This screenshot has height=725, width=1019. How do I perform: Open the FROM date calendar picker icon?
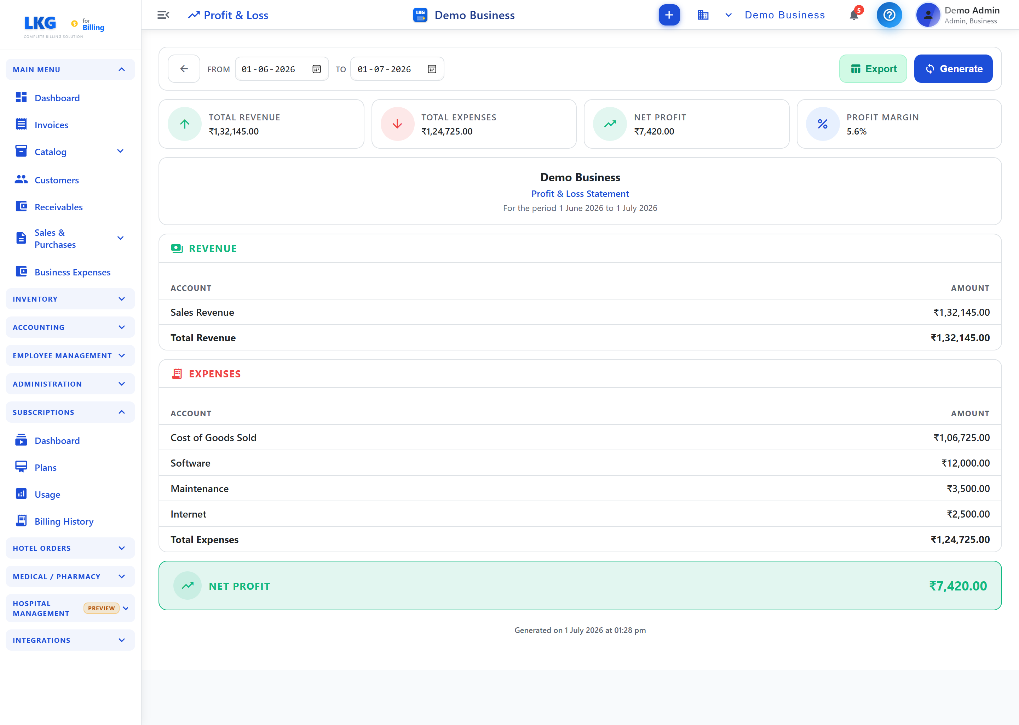[x=316, y=69]
